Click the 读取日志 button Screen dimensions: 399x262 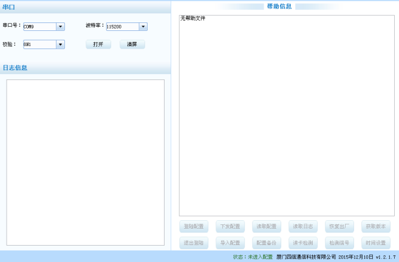coord(302,227)
